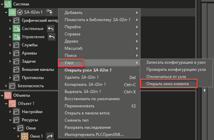Click the Безопасность folder icon
Image resolution: width=214 pixels, height=140 pixels.
tap(12, 86)
